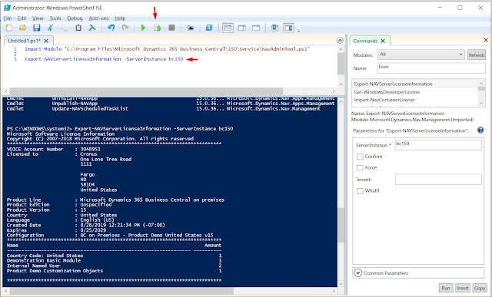
Task: Cut selection with the scissors icon
Action: 50,28
